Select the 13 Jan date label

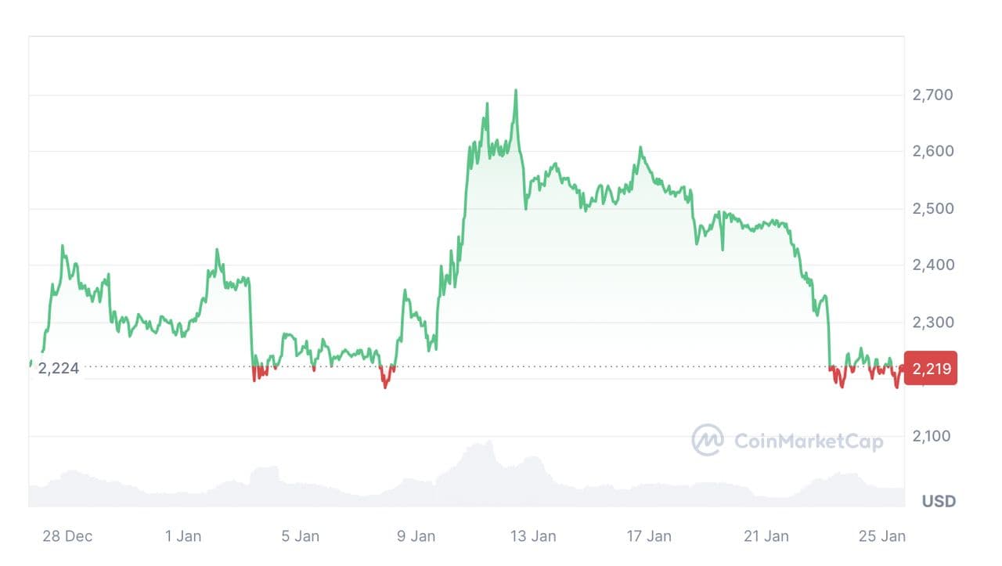click(x=533, y=536)
